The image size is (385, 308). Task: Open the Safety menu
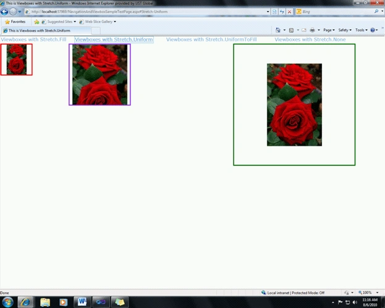(x=345, y=30)
